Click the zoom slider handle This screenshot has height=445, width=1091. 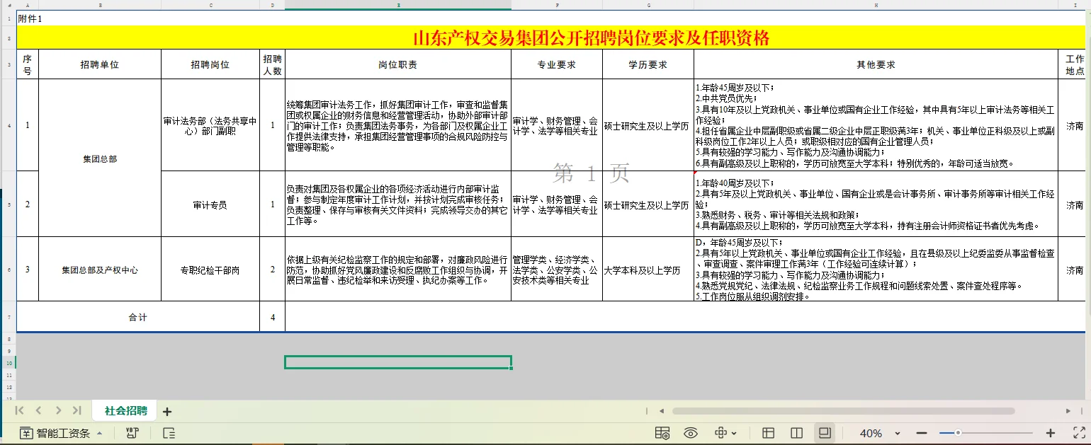point(958,433)
